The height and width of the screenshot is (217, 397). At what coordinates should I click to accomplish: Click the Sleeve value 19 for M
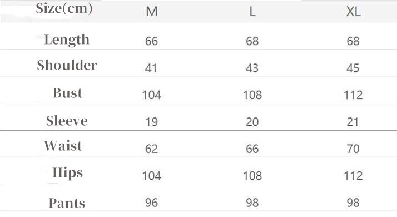151,122
